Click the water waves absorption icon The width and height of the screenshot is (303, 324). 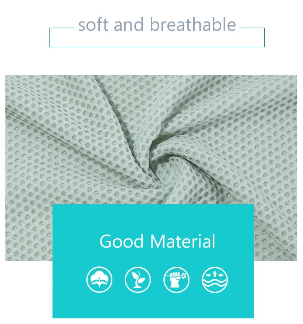215,279
